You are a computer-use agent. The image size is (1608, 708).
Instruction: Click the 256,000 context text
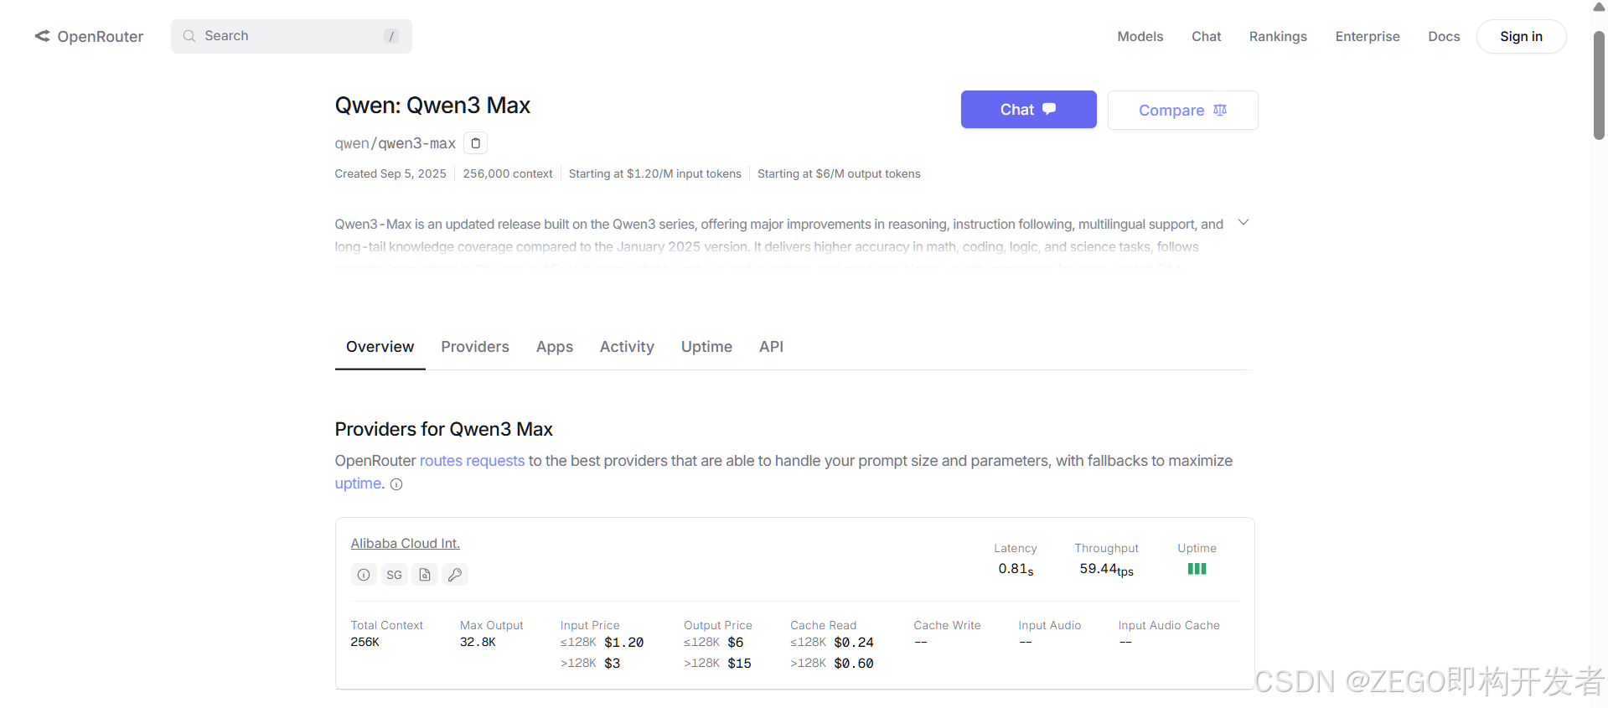tap(508, 173)
